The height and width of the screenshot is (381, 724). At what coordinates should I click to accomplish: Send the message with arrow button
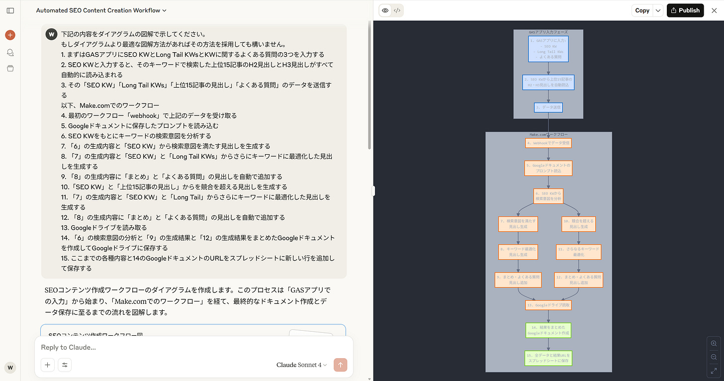[x=340, y=365]
